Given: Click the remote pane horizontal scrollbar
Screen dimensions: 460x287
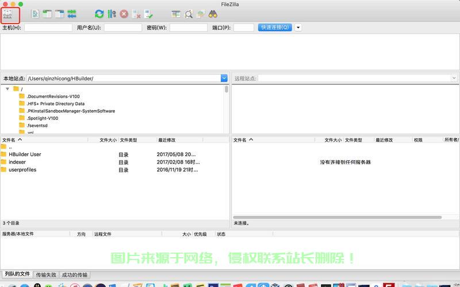Looking at the screenshot, I should click(338, 218).
